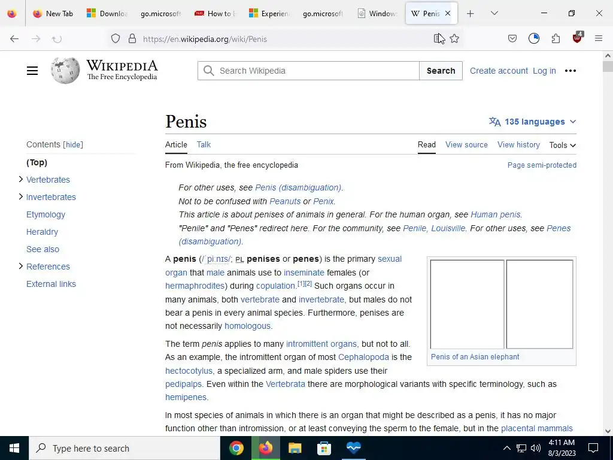Screen dimensions: 613x460
Task: Click the Wikipedia globe logo
Action: pyautogui.click(x=65, y=71)
